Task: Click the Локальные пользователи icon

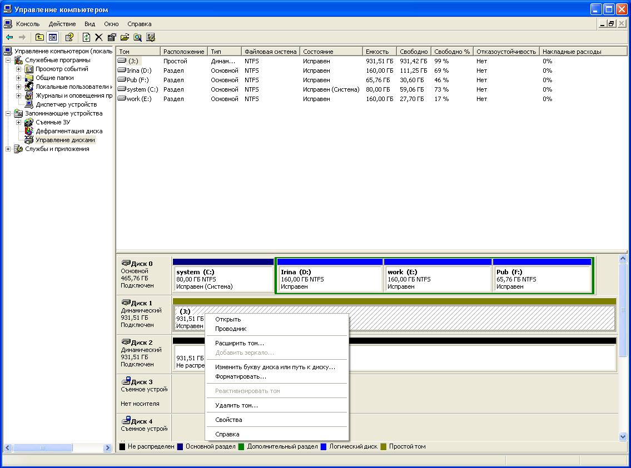Action: tap(29, 87)
